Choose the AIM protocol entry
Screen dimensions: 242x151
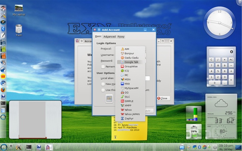[127, 49]
